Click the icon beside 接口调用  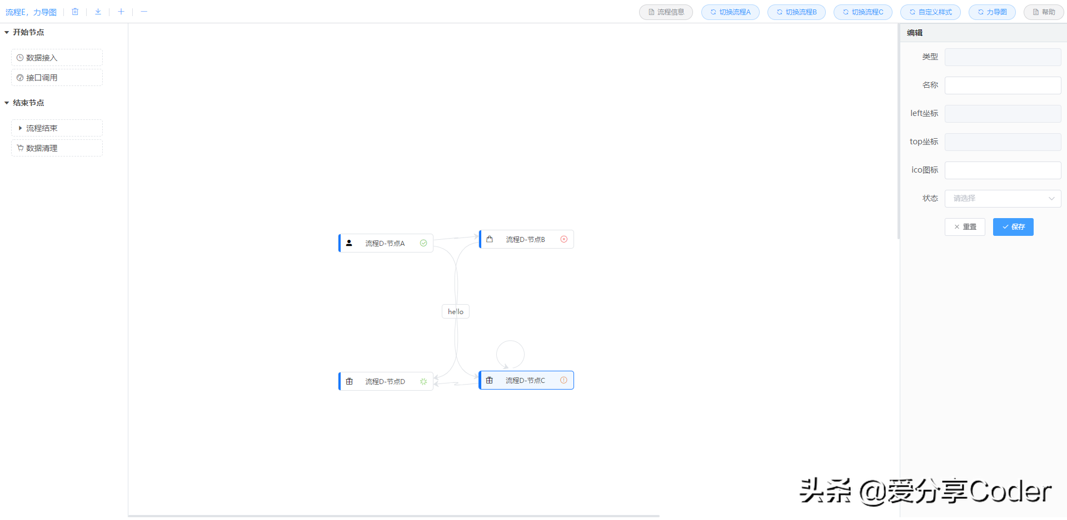pyautogui.click(x=20, y=78)
